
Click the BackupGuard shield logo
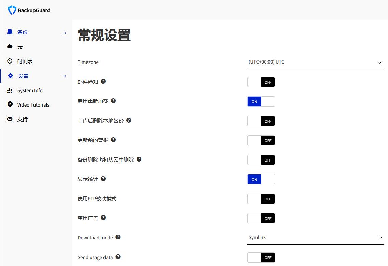(x=12, y=10)
